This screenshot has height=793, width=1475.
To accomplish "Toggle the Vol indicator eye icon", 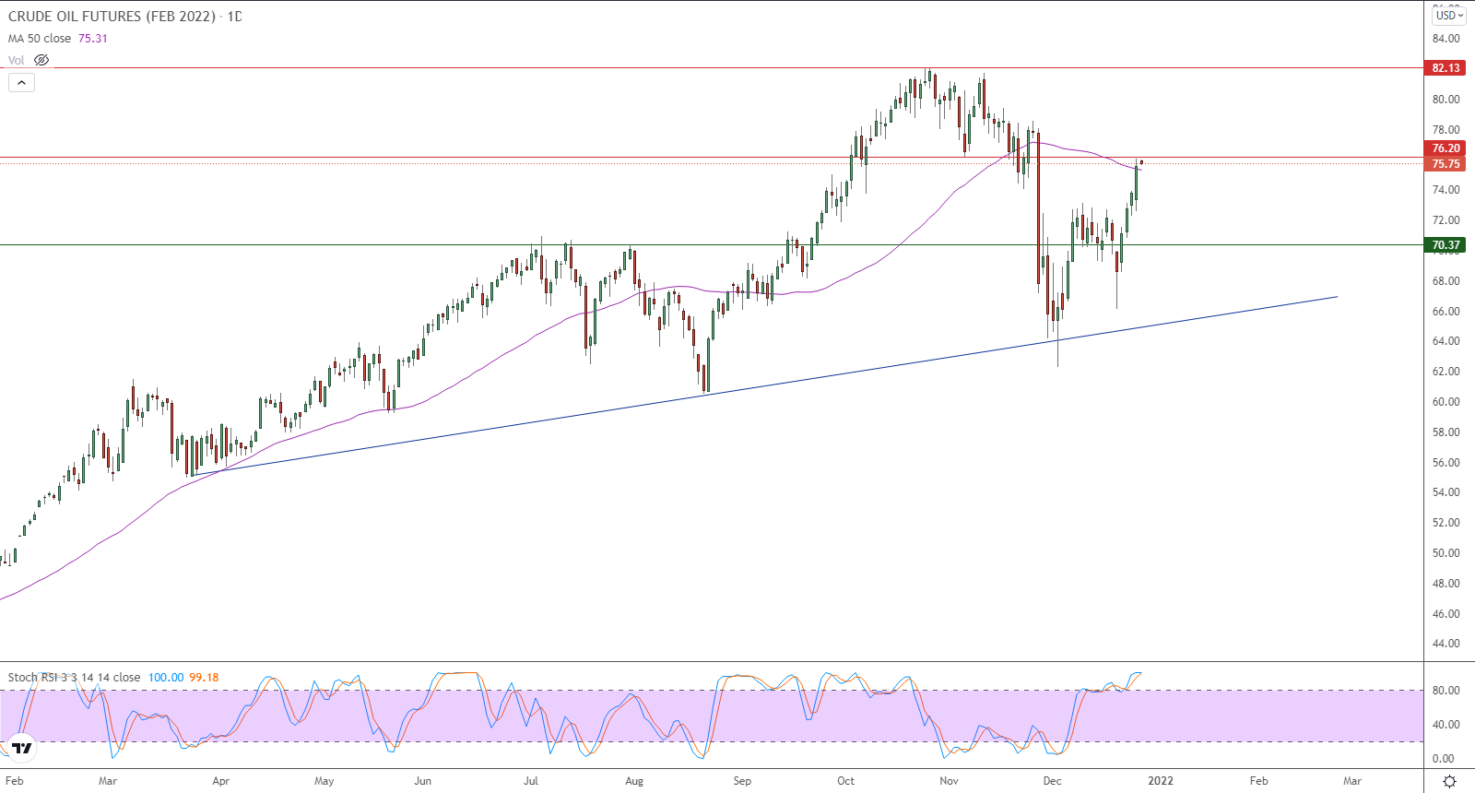I will [x=41, y=60].
